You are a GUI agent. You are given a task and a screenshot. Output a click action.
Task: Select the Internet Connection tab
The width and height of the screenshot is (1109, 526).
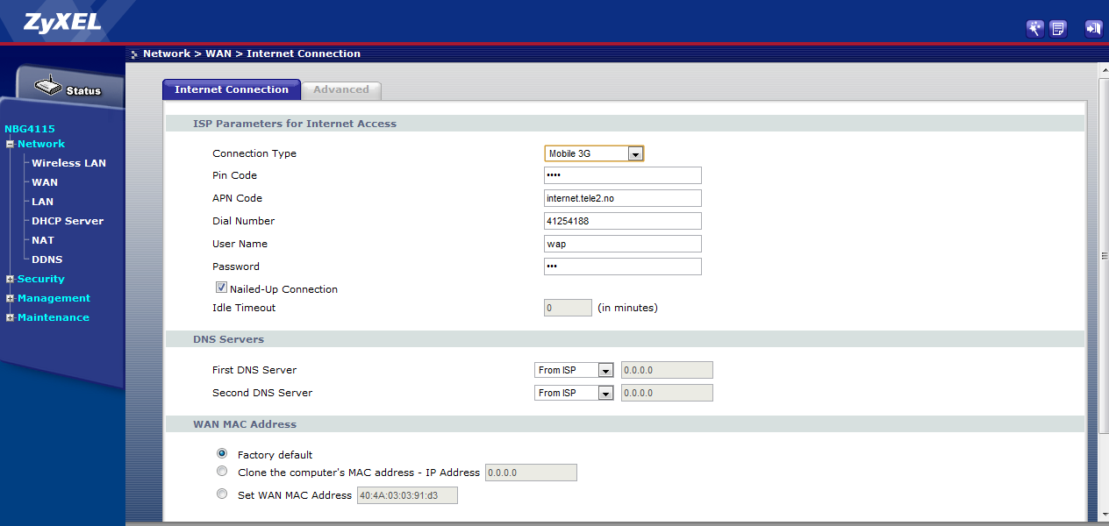[x=232, y=89]
